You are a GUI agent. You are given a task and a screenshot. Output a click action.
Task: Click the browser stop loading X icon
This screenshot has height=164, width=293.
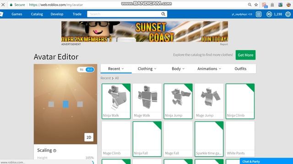point(3,5)
